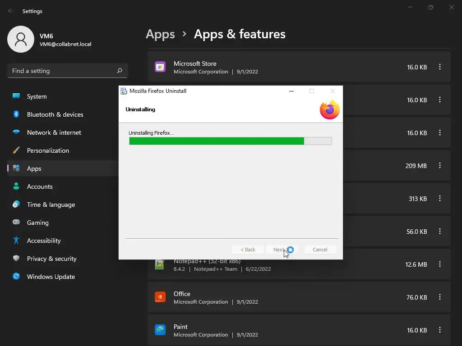Click the Firefox logo in uninstall dialog
The image size is (462, 346).
click(329, 110)
